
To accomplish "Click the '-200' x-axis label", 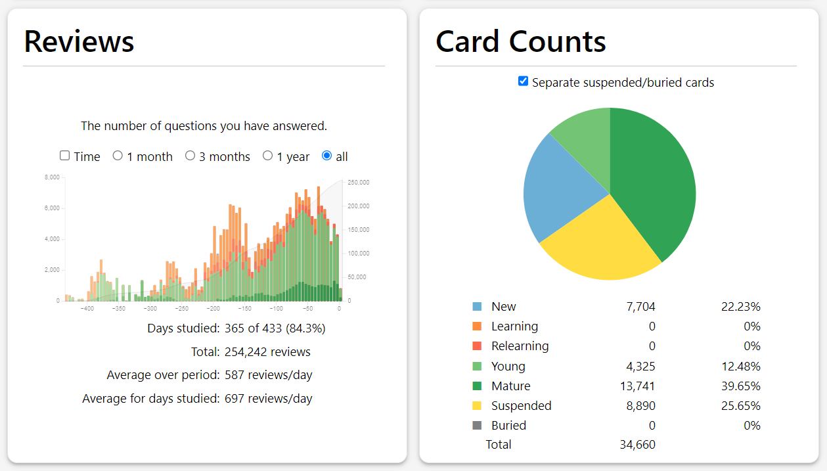I will pos(213,308).
